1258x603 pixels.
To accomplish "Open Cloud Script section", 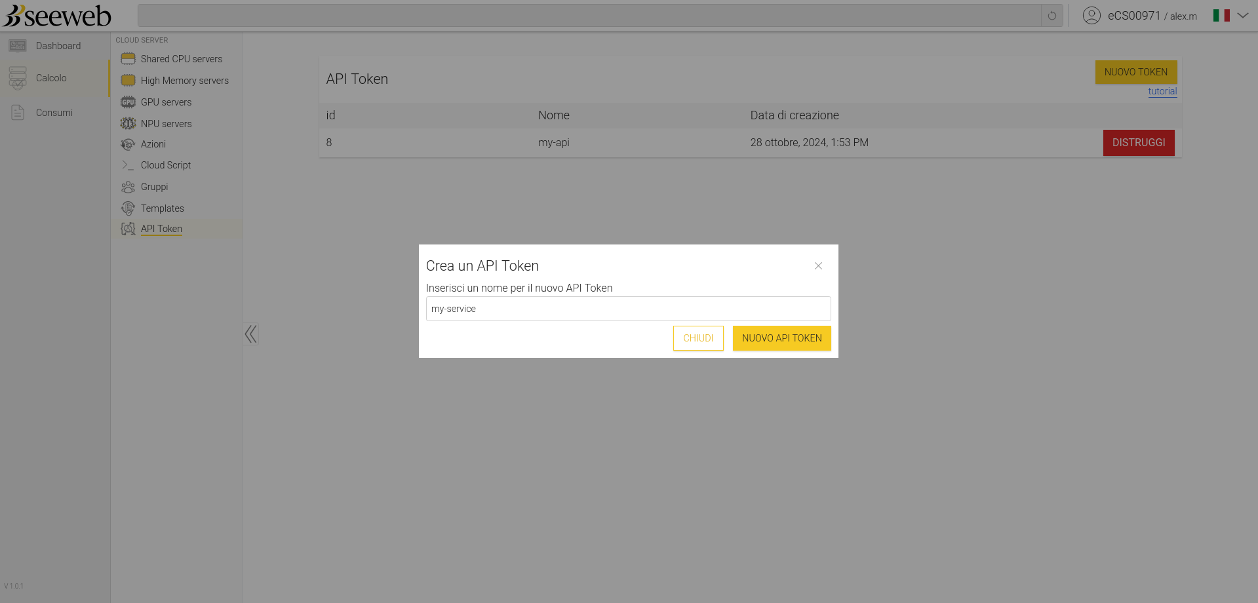I will click(166, 165).
